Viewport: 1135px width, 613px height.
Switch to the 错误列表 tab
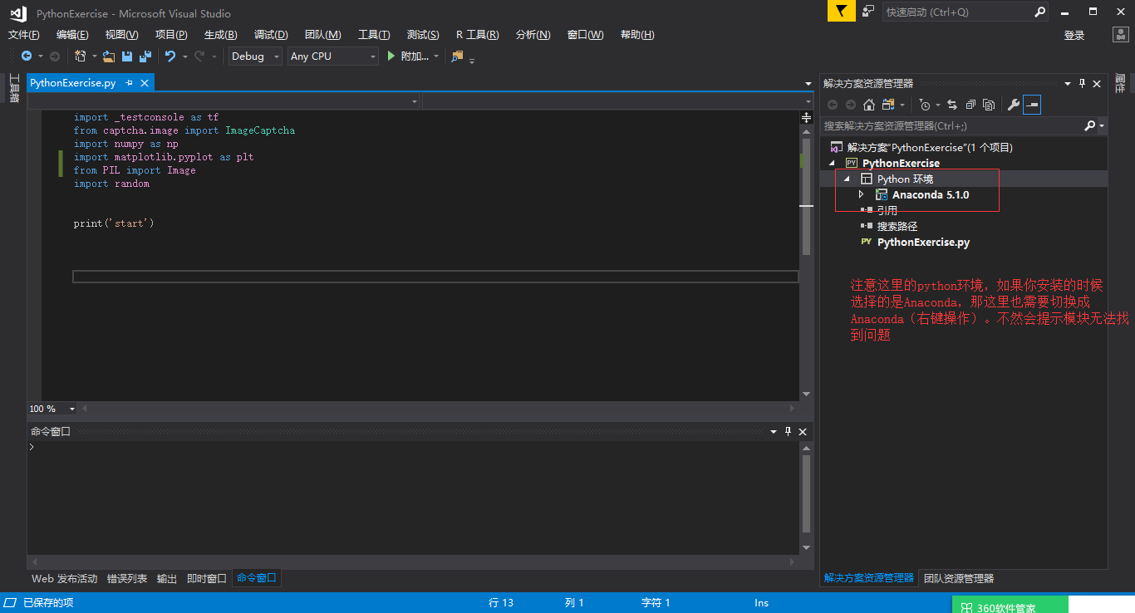point(127,578)
